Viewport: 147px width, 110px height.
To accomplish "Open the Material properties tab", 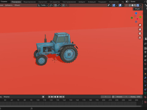I will point(145,97).
